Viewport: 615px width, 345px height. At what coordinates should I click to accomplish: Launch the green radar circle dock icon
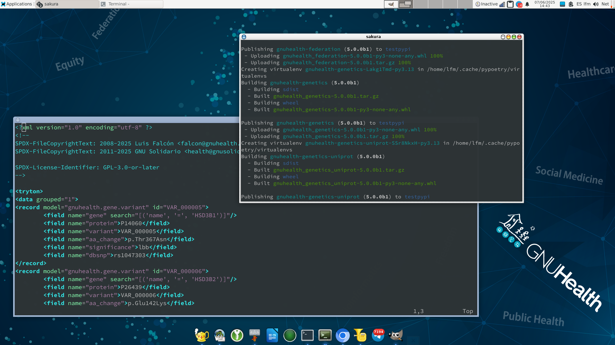(290, 335)
